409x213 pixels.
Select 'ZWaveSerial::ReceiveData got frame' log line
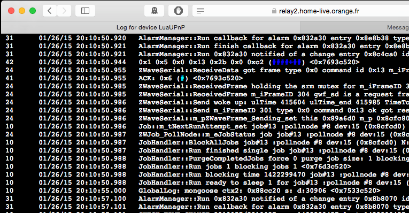tap(274, 70)
